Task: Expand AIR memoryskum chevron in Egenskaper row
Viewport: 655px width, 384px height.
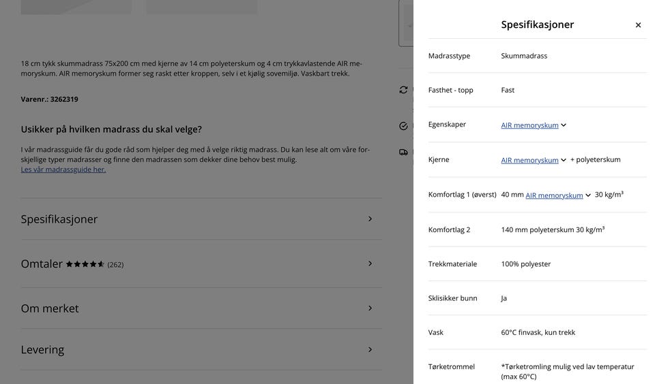Action: tap(564, 125)
